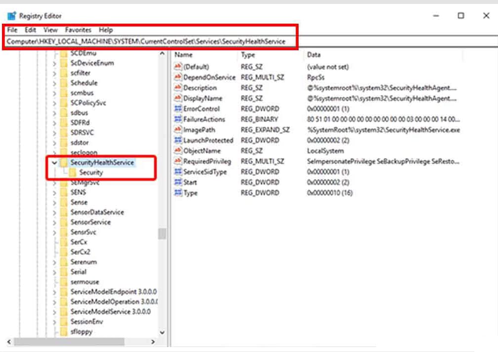Collapse the SecurityHealthService key
Image resolution: width=498 pixels, height=352 pixels.
[x=54, y=163]
